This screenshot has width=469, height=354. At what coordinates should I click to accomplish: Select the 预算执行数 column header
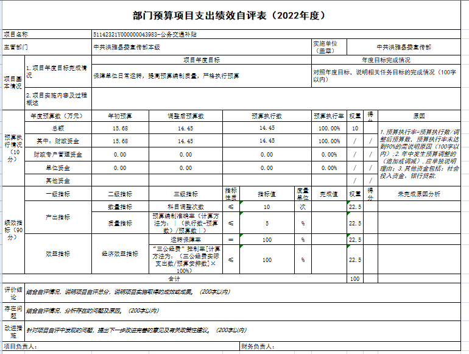(267, 116)
